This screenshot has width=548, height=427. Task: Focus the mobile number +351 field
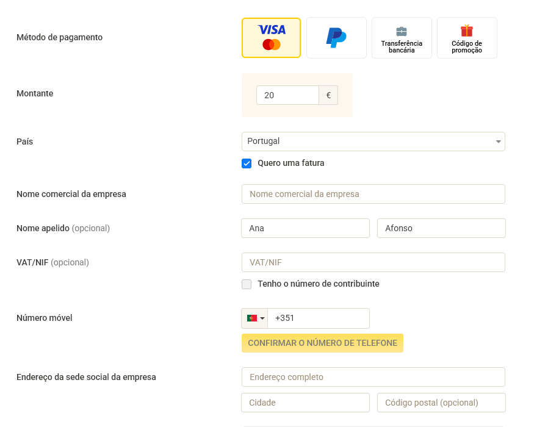tap(319, 318)
